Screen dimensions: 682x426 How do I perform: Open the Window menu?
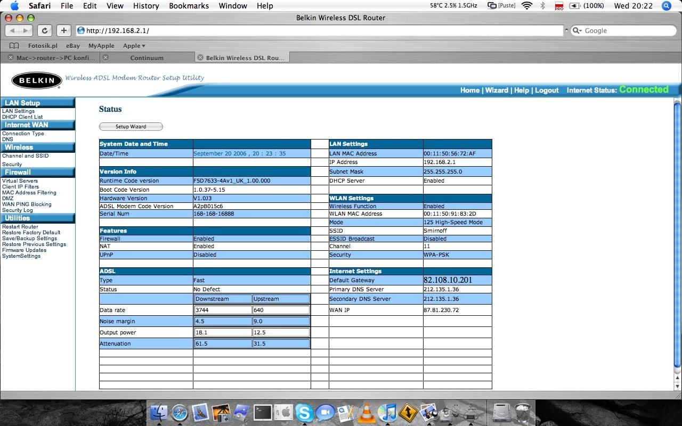(x=233, y=6)
